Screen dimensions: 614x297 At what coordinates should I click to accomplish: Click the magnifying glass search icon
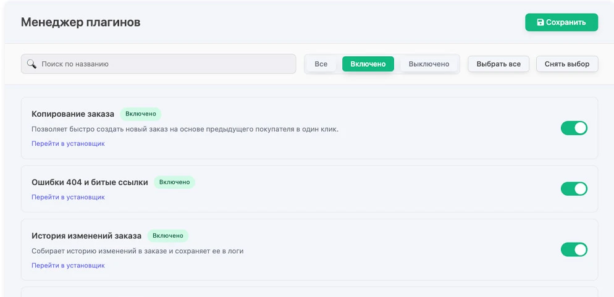coord(32,64)
